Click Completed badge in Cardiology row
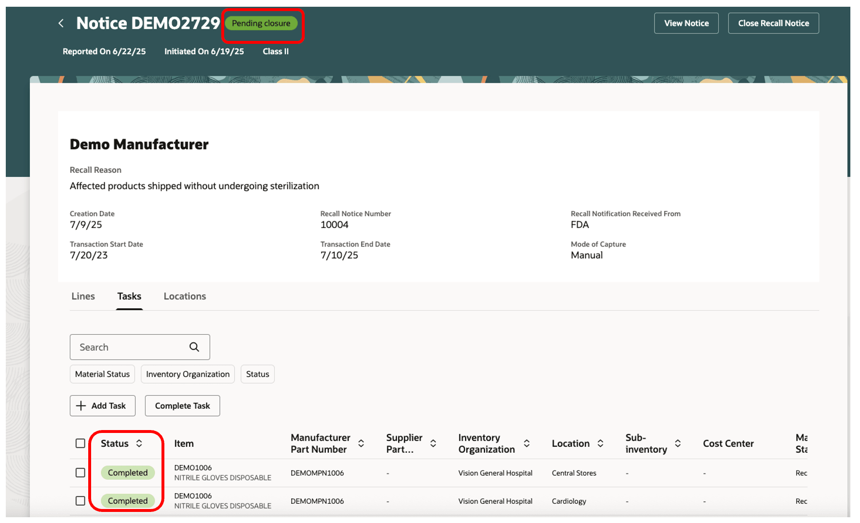860x523 pixels. point(128,501)
